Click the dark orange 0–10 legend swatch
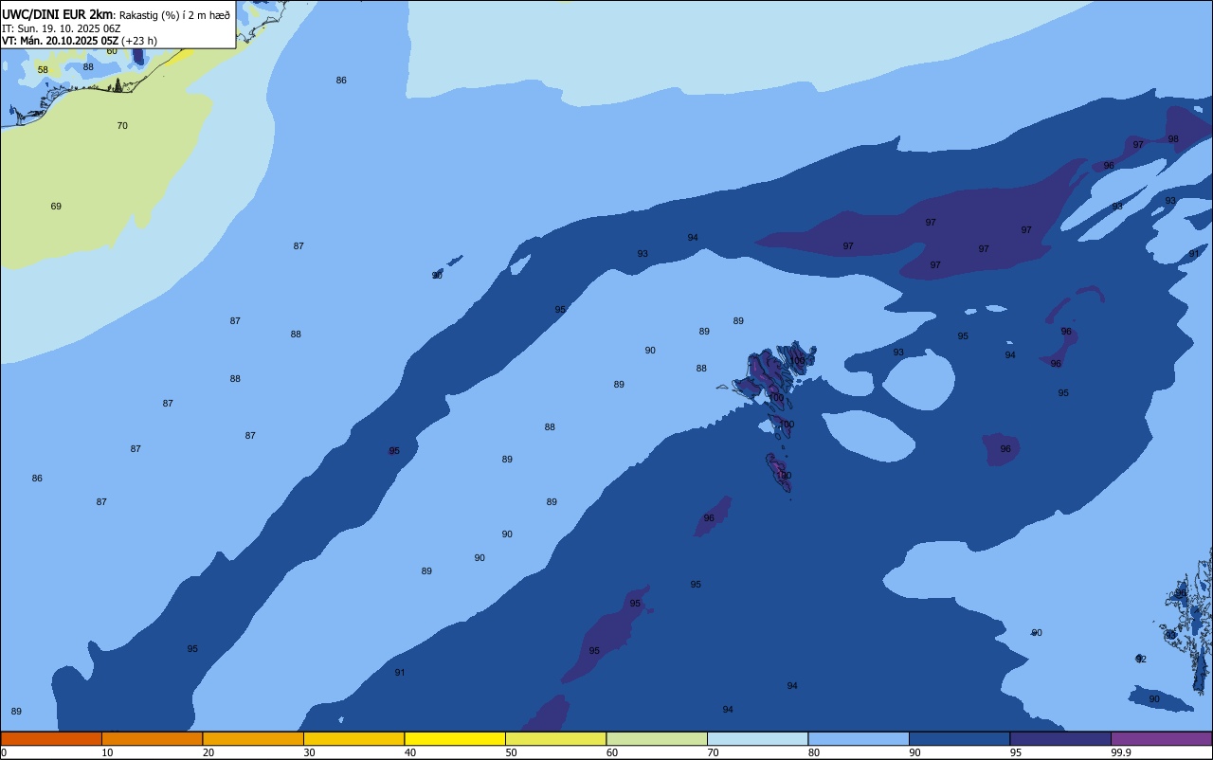This screenshot has height=760, width=1213. click(51, 738)
